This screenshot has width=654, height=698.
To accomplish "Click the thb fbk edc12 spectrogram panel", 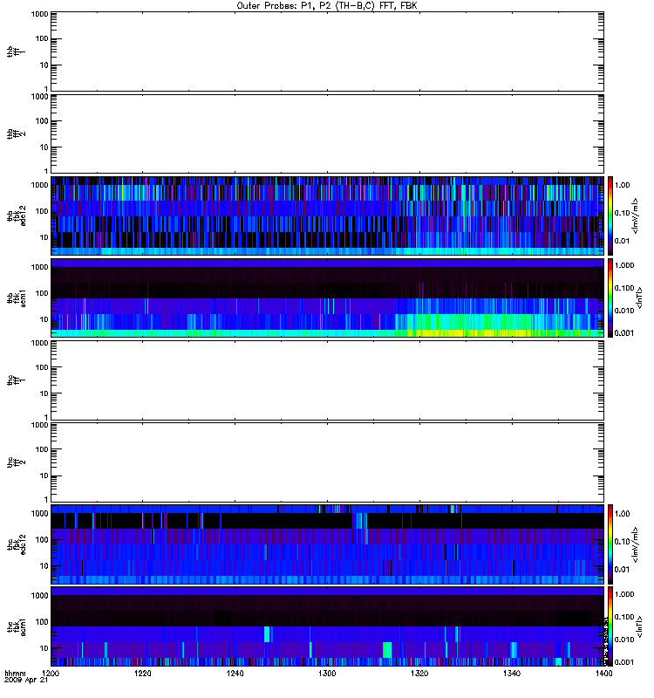I will (x=328, y=216).
